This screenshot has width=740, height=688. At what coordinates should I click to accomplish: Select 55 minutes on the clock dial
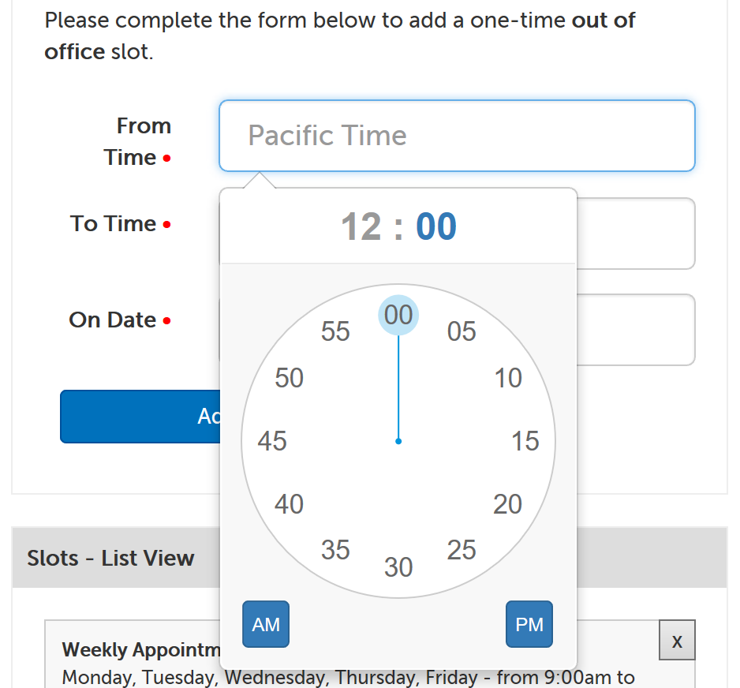tap(335, 331)
